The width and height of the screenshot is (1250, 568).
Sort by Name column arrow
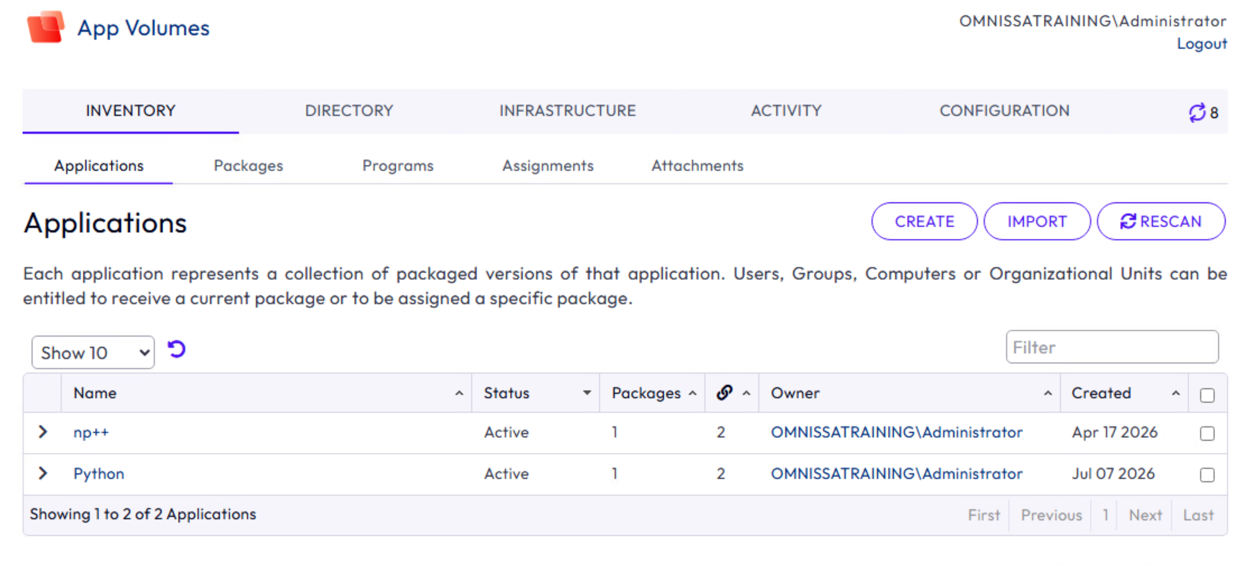(x=459, y=393)
